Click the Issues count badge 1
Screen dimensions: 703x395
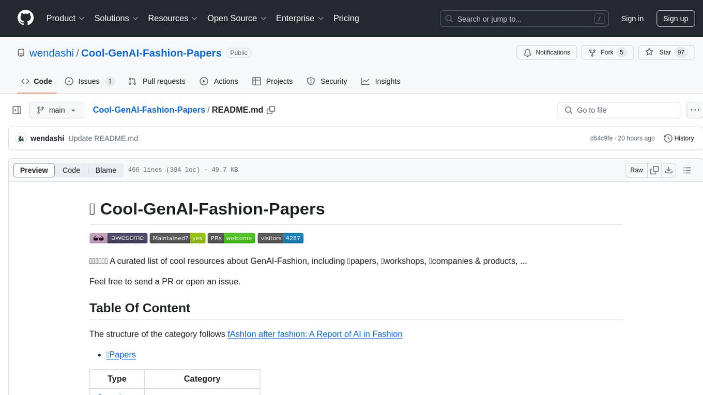click(110, 81)
